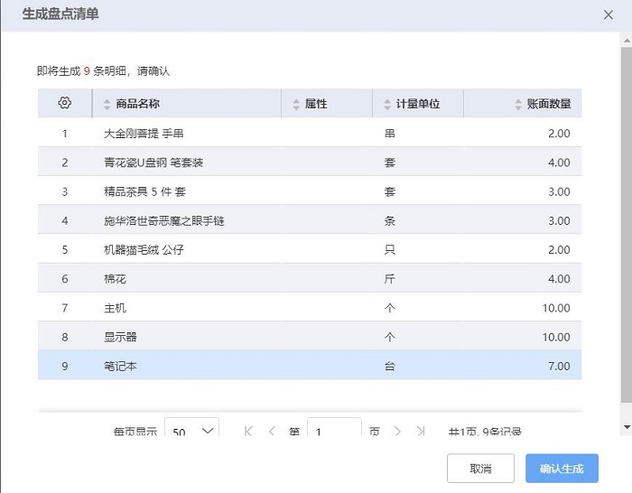This screenshot has width=632, height=493.
Task: Close the 生成盘点清单 dialog
Action: tap(609, 15)
